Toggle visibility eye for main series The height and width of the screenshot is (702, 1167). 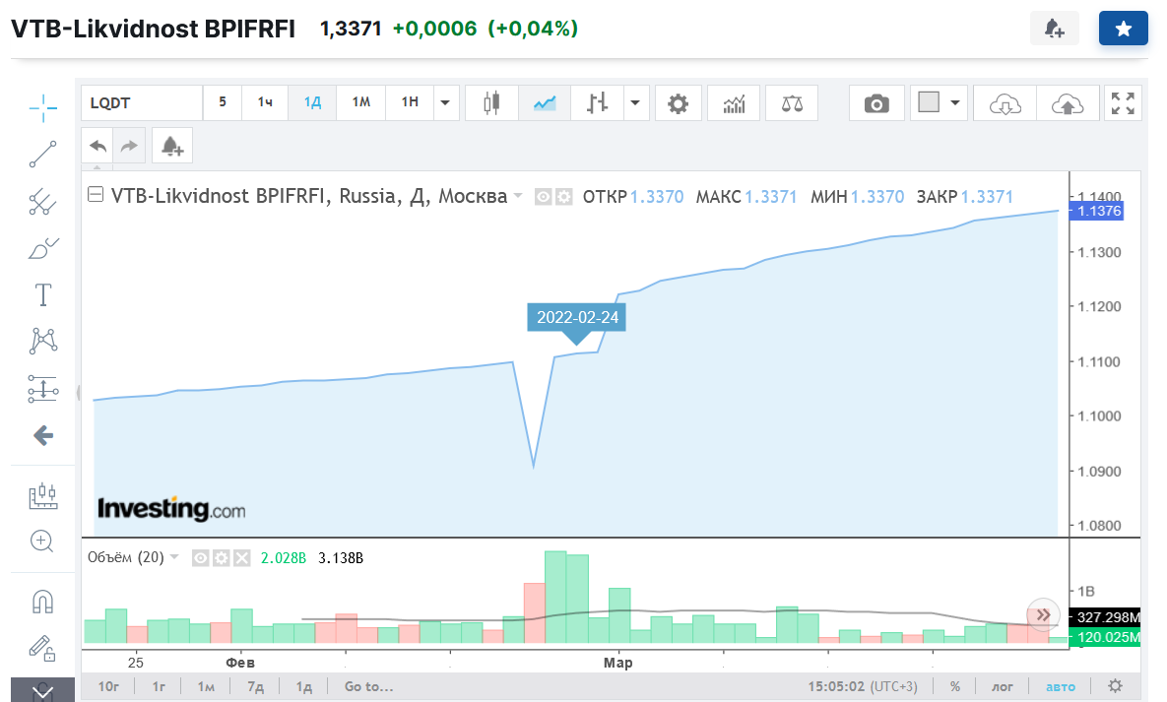(544, 197)
